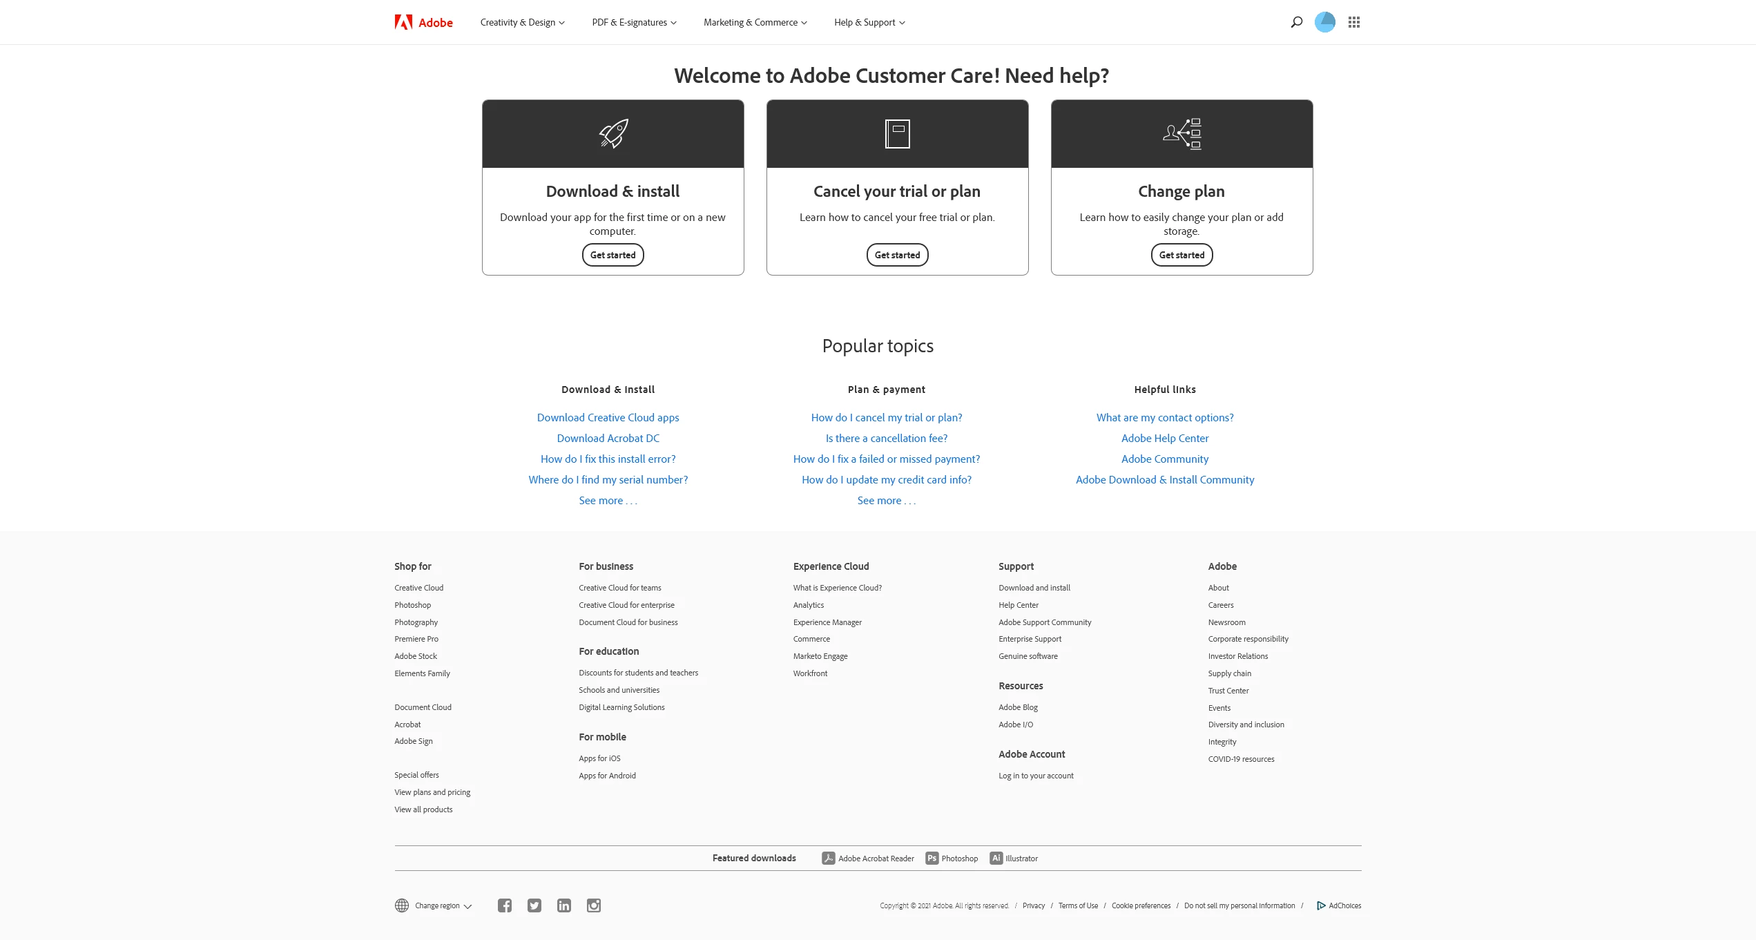Click the Adobe Acrobat Reader download icon
The height and width of the screenshot is (940, 1756).
[x=828, y=859]
